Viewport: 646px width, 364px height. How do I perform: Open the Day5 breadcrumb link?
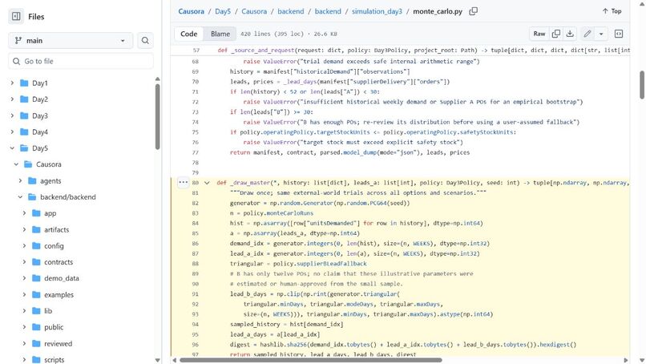pos(223,11)
